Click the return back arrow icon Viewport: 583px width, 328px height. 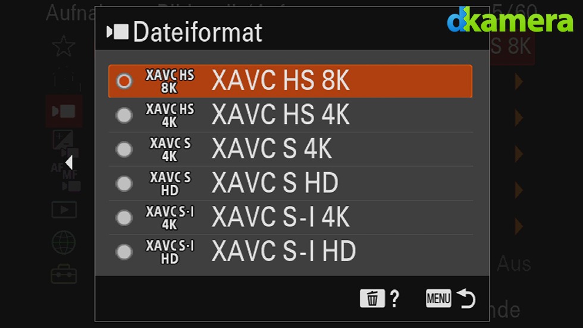[x=466, y=298]
